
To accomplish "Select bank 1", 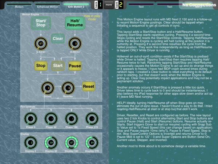I will pyautogui.click(x=98, y=5).
